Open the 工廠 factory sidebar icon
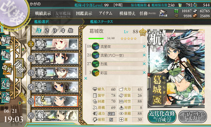 (x=5, y=97)
